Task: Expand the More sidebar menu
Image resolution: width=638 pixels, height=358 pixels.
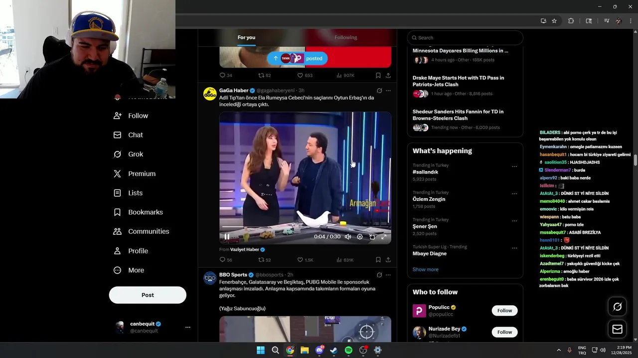Action: [x=129, y=270]
